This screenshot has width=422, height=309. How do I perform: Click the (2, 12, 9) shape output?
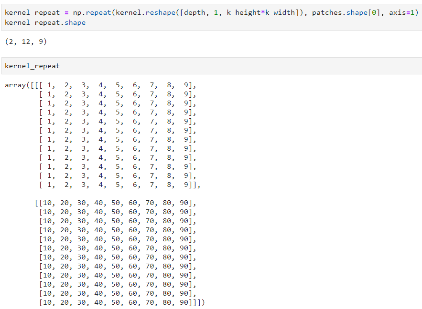(x=26, y=41)
